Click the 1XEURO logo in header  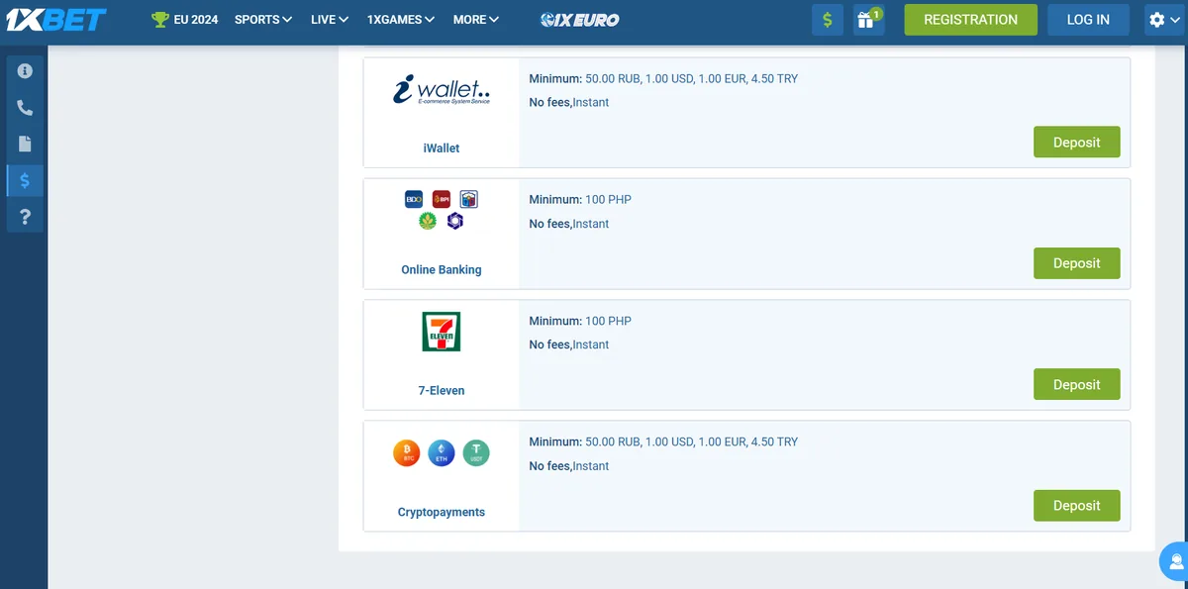point(580,20)
